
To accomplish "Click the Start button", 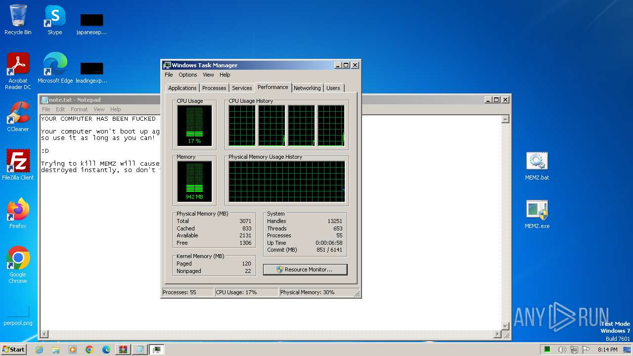I will (13, 349).
